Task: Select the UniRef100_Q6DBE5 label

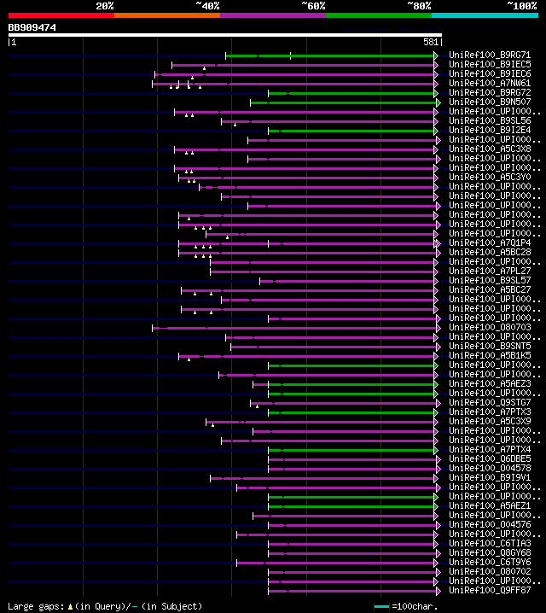Action: click(490, 458)
